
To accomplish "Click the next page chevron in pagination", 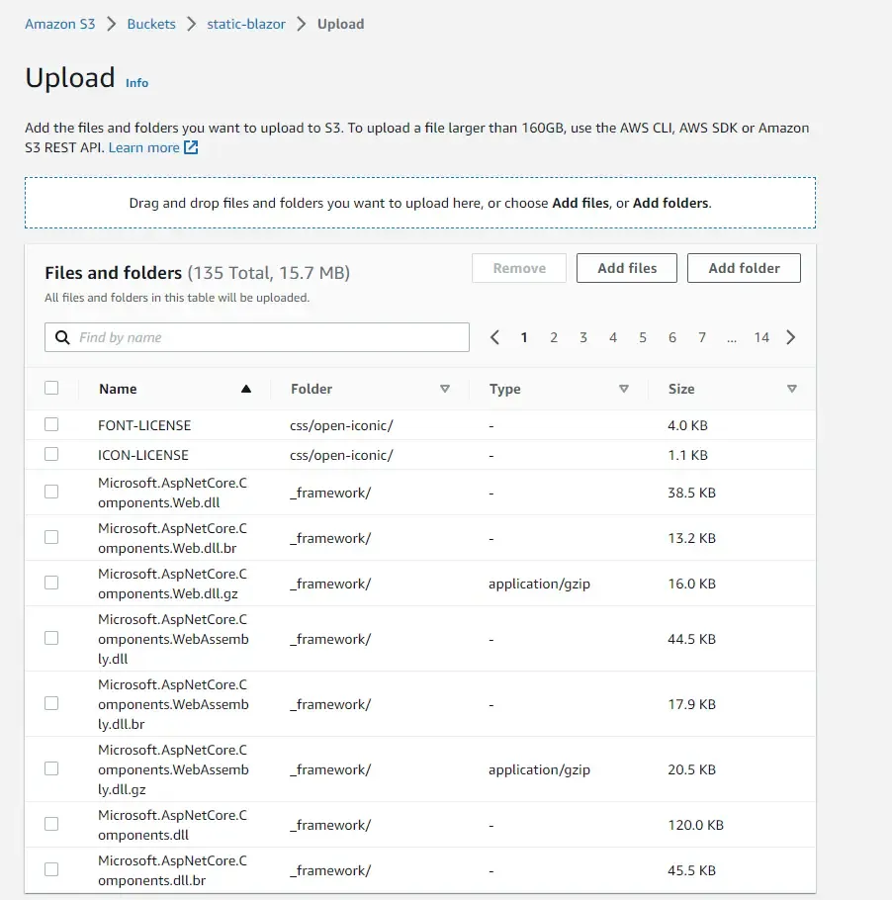I will (x=790, y=337).
